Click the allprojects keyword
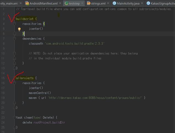The height and width of the screenshot is (133, 175). click(25, 78)
